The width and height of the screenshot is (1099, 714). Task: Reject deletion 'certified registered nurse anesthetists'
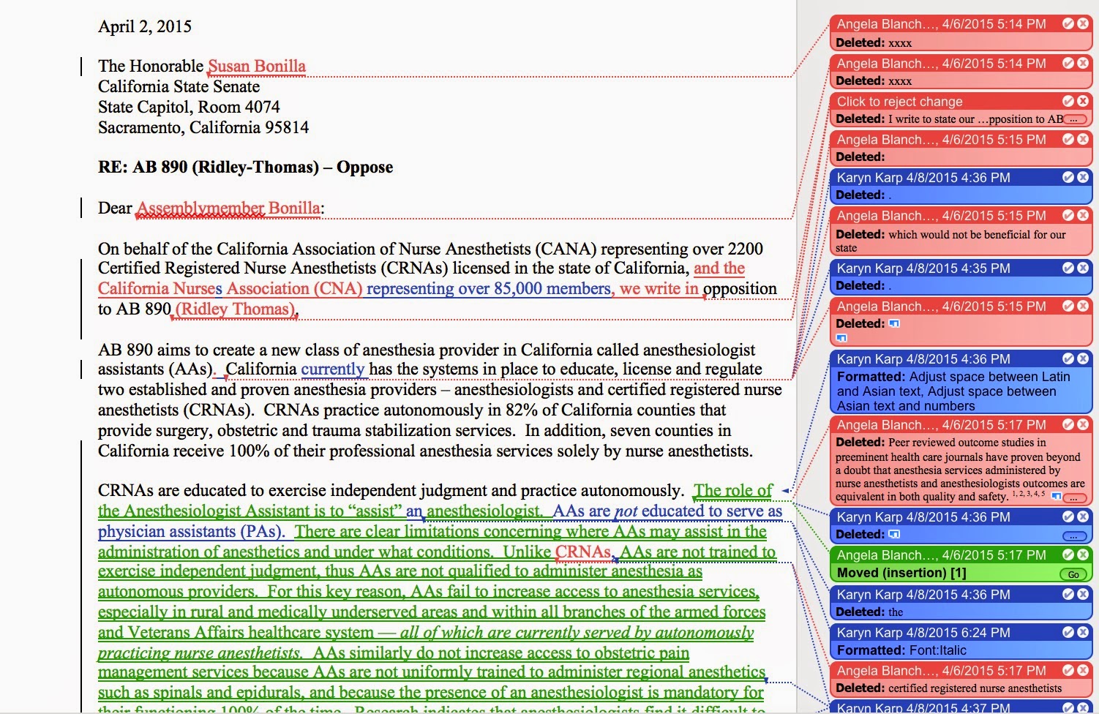[1083, 670]
